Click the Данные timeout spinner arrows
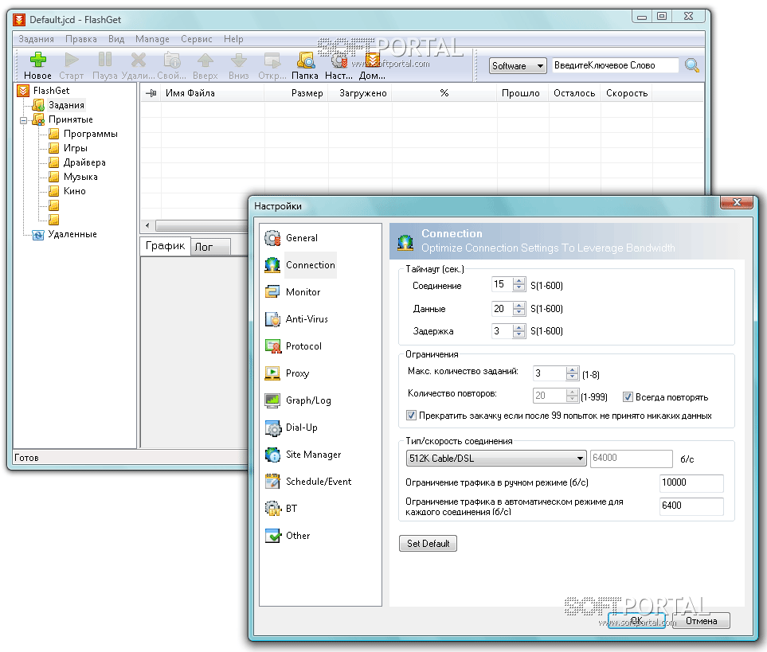This screenshot has width=767, height=652. tap(519, 308)
